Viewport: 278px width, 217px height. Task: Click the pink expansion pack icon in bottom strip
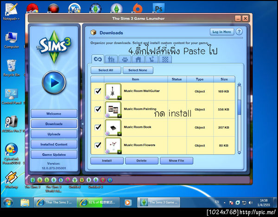[x=68, y=180]
